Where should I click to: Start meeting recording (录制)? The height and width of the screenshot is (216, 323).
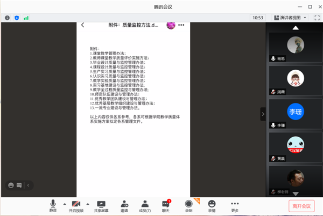pos(189,206)
